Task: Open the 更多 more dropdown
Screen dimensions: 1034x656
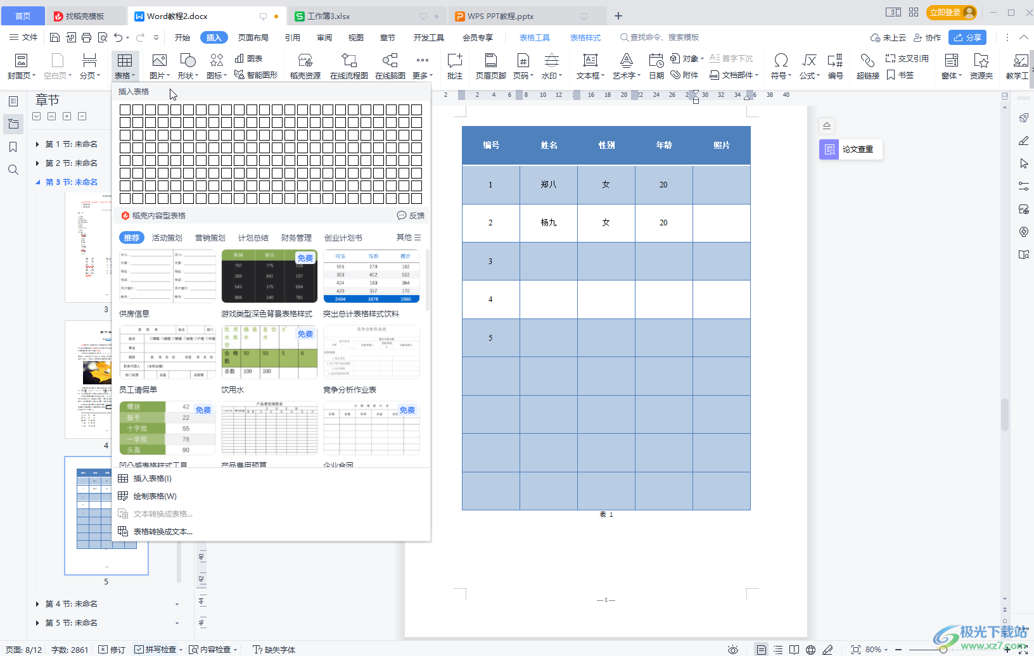Action: 423,66
